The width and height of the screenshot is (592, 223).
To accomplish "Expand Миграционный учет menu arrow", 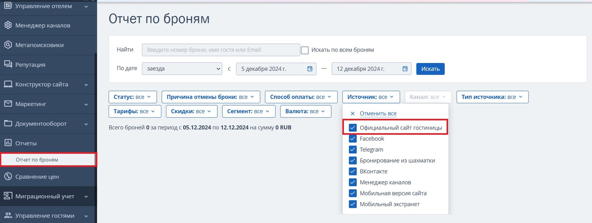I will pos(86,197).
